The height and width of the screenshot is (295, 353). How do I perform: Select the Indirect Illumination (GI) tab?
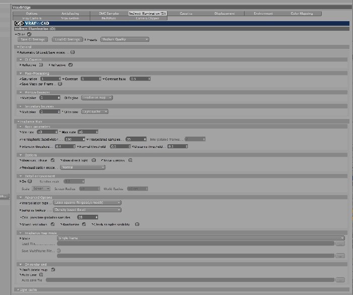click(148, 14)
